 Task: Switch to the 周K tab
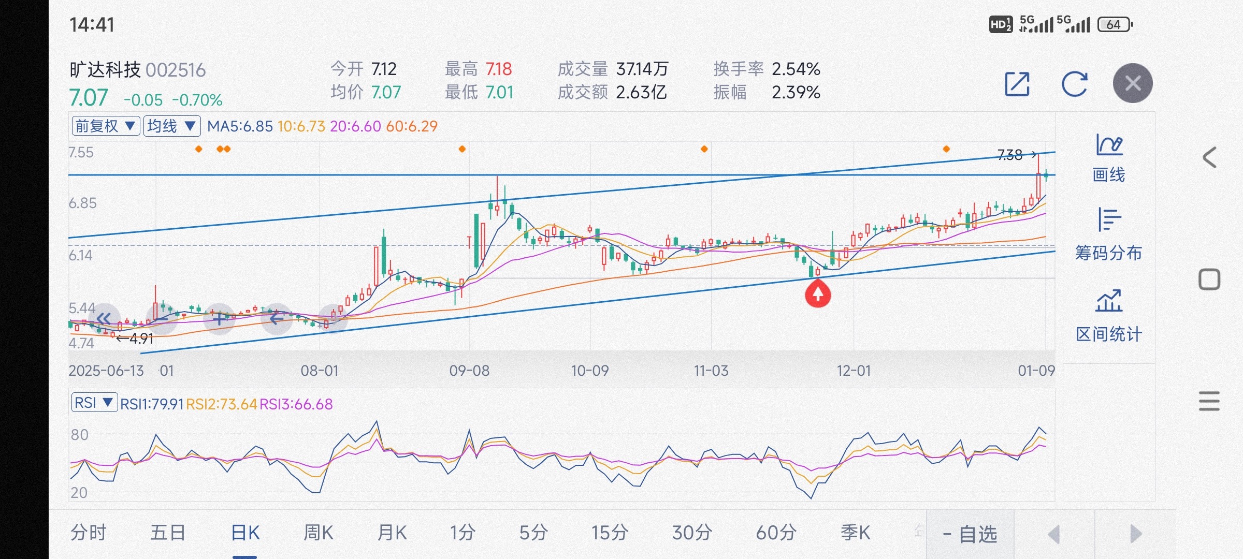point(318,533)
